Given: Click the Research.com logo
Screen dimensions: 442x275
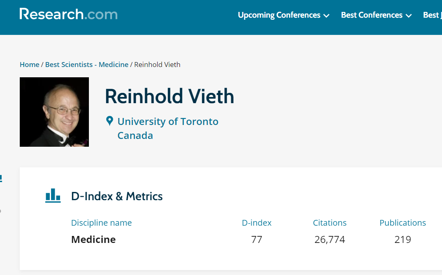Looking at the screenshot, I should 68,14.
